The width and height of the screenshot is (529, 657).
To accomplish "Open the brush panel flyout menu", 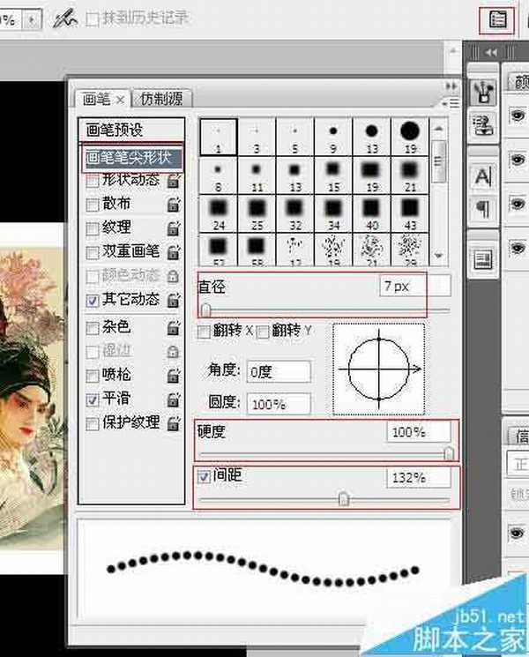I will coord(452,103).
